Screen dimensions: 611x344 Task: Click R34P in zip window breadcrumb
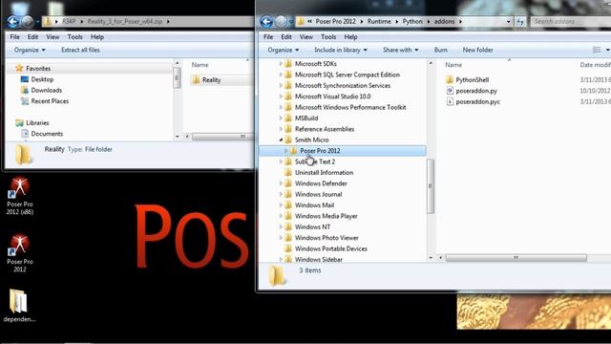click(69, 21)
